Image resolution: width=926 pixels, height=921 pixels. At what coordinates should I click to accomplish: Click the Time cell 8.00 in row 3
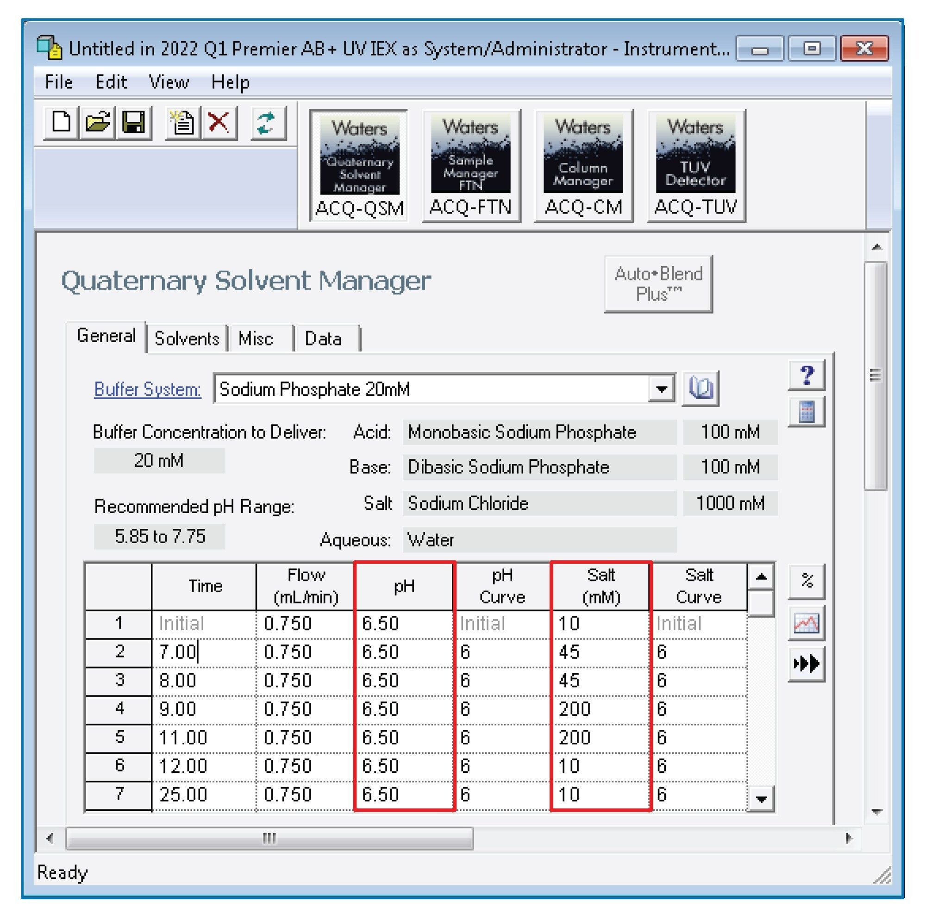[x=204, y=681]
